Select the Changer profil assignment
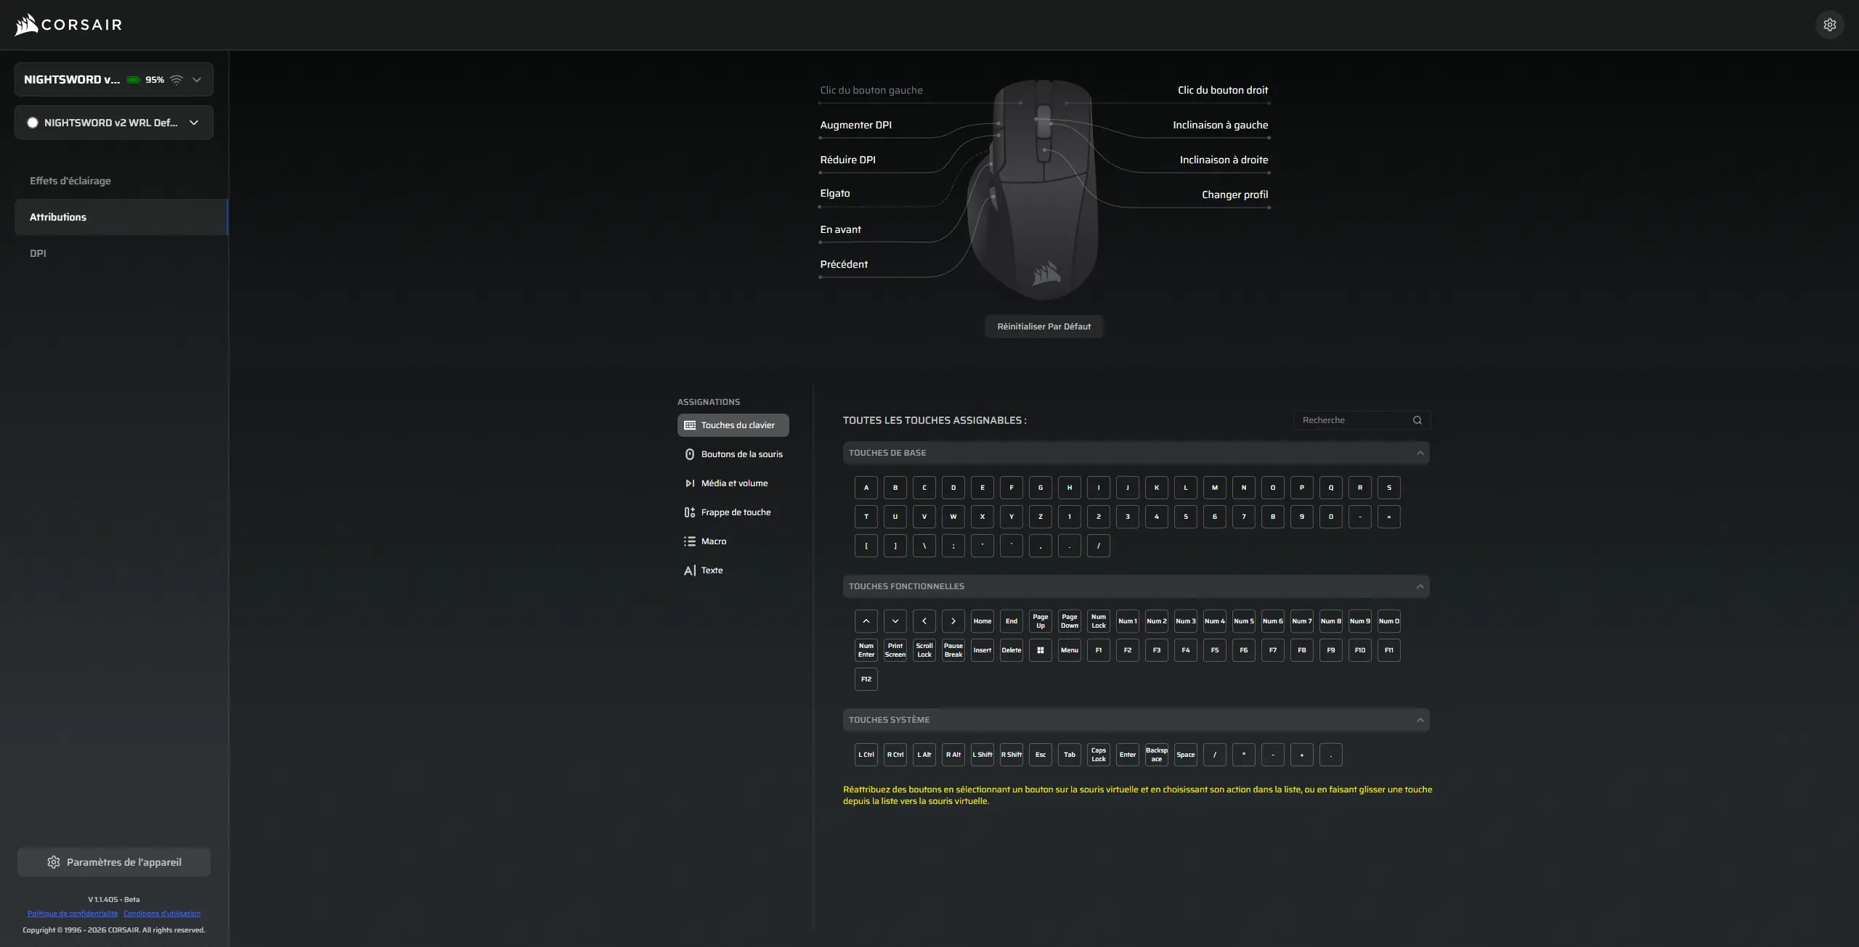Viewport: 1859px width, 947px height. (x=1235, y=194)
